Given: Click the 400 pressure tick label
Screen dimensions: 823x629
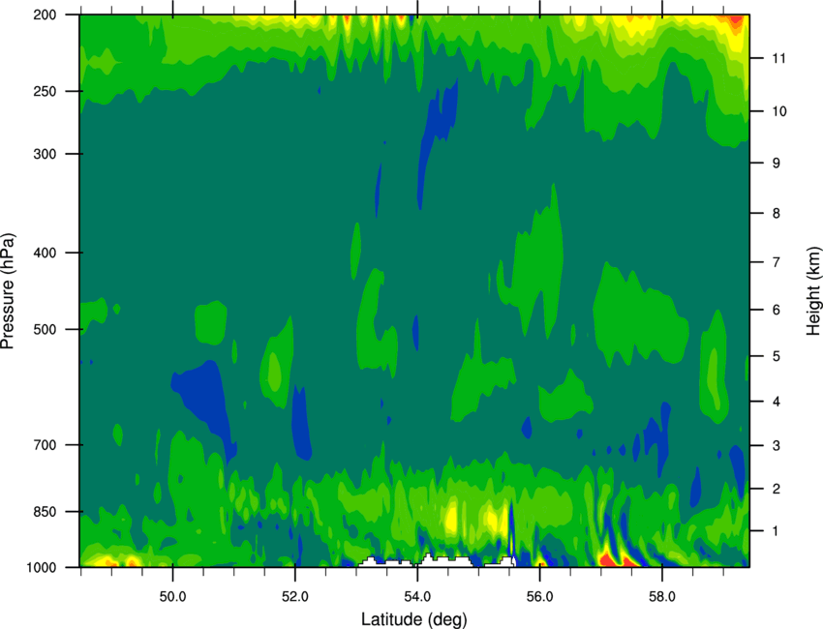Looking at the screenshot, I should tap(46, 253).
